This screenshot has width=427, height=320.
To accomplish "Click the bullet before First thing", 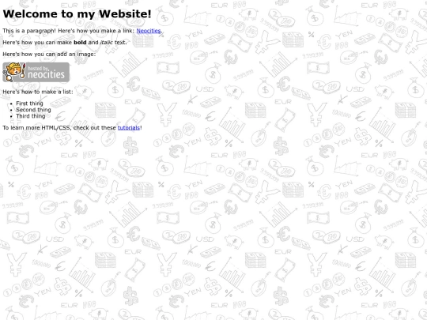I will coord(11,104).
